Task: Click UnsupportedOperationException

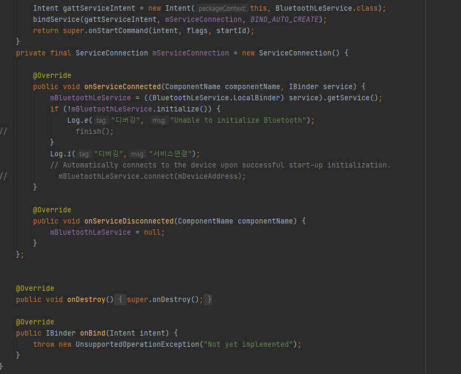Action: (x=138, y=344)
